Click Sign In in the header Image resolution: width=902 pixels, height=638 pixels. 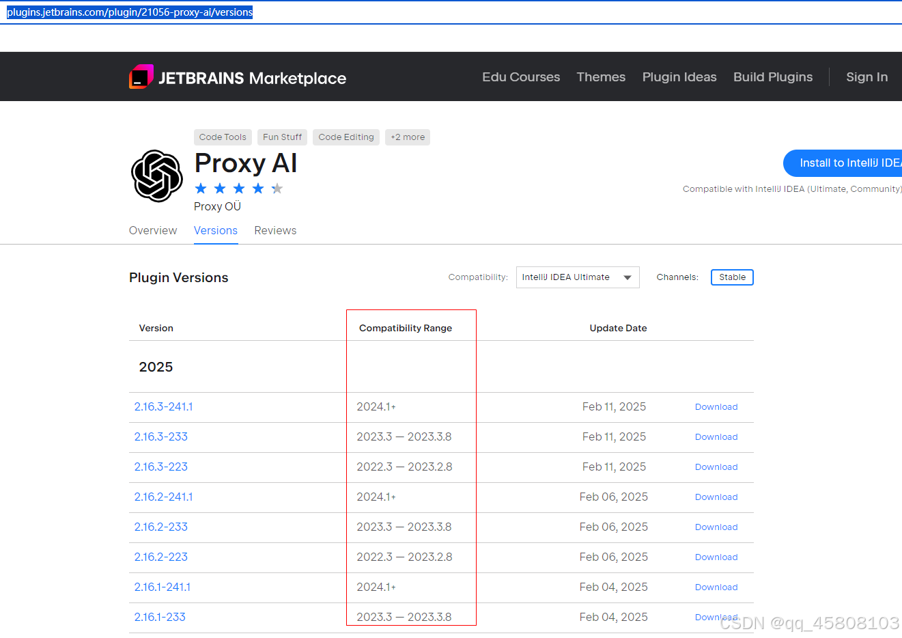tap(867, 77)
